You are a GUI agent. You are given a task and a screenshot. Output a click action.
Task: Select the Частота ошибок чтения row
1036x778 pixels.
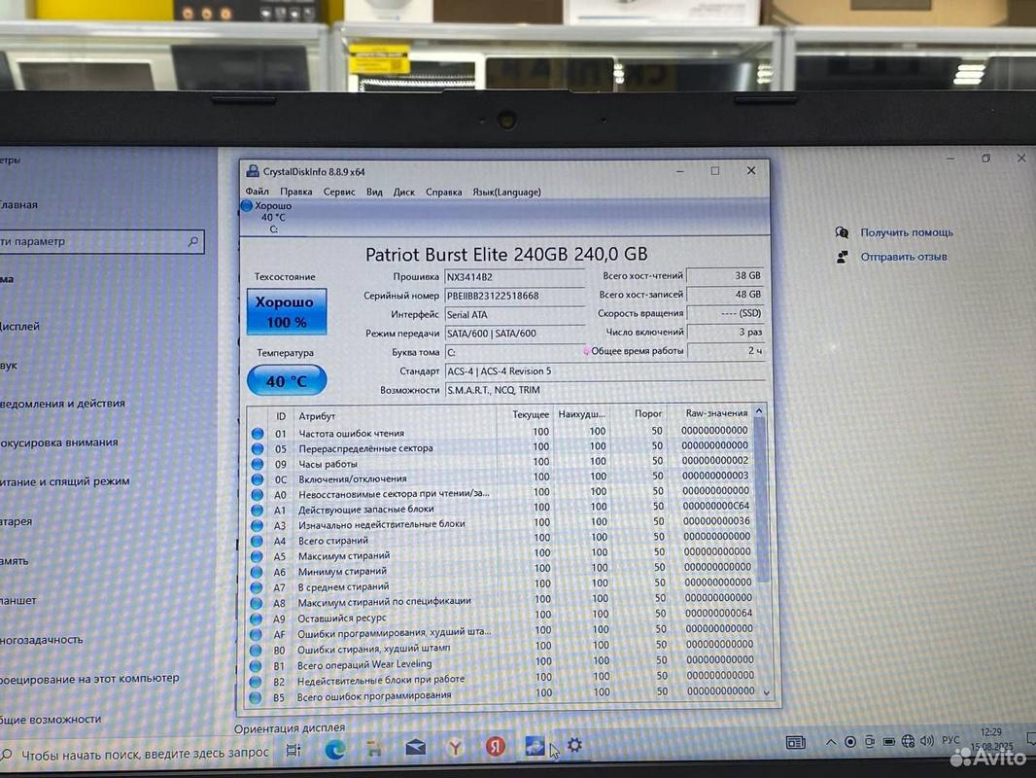pos(501,433)
